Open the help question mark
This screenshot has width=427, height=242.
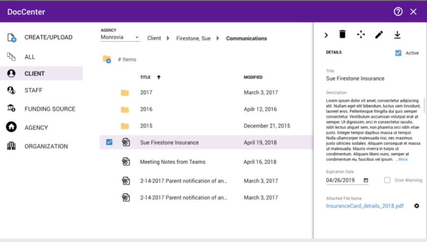click(398, 11)
